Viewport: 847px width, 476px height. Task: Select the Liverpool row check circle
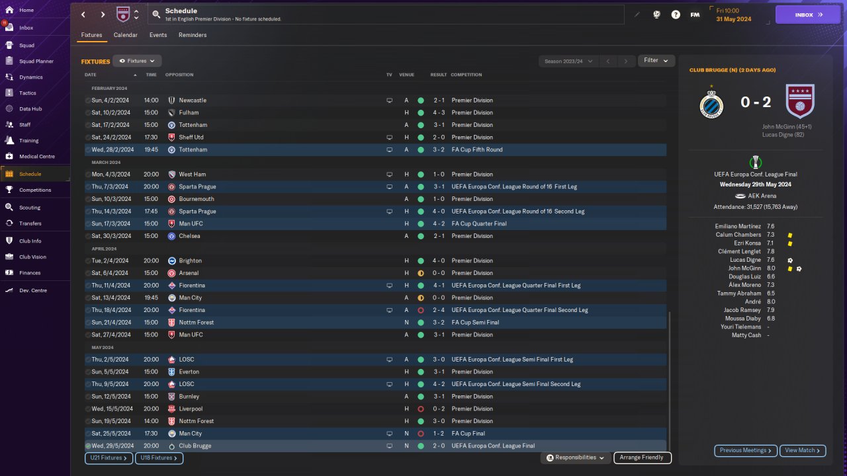point(88,409)
